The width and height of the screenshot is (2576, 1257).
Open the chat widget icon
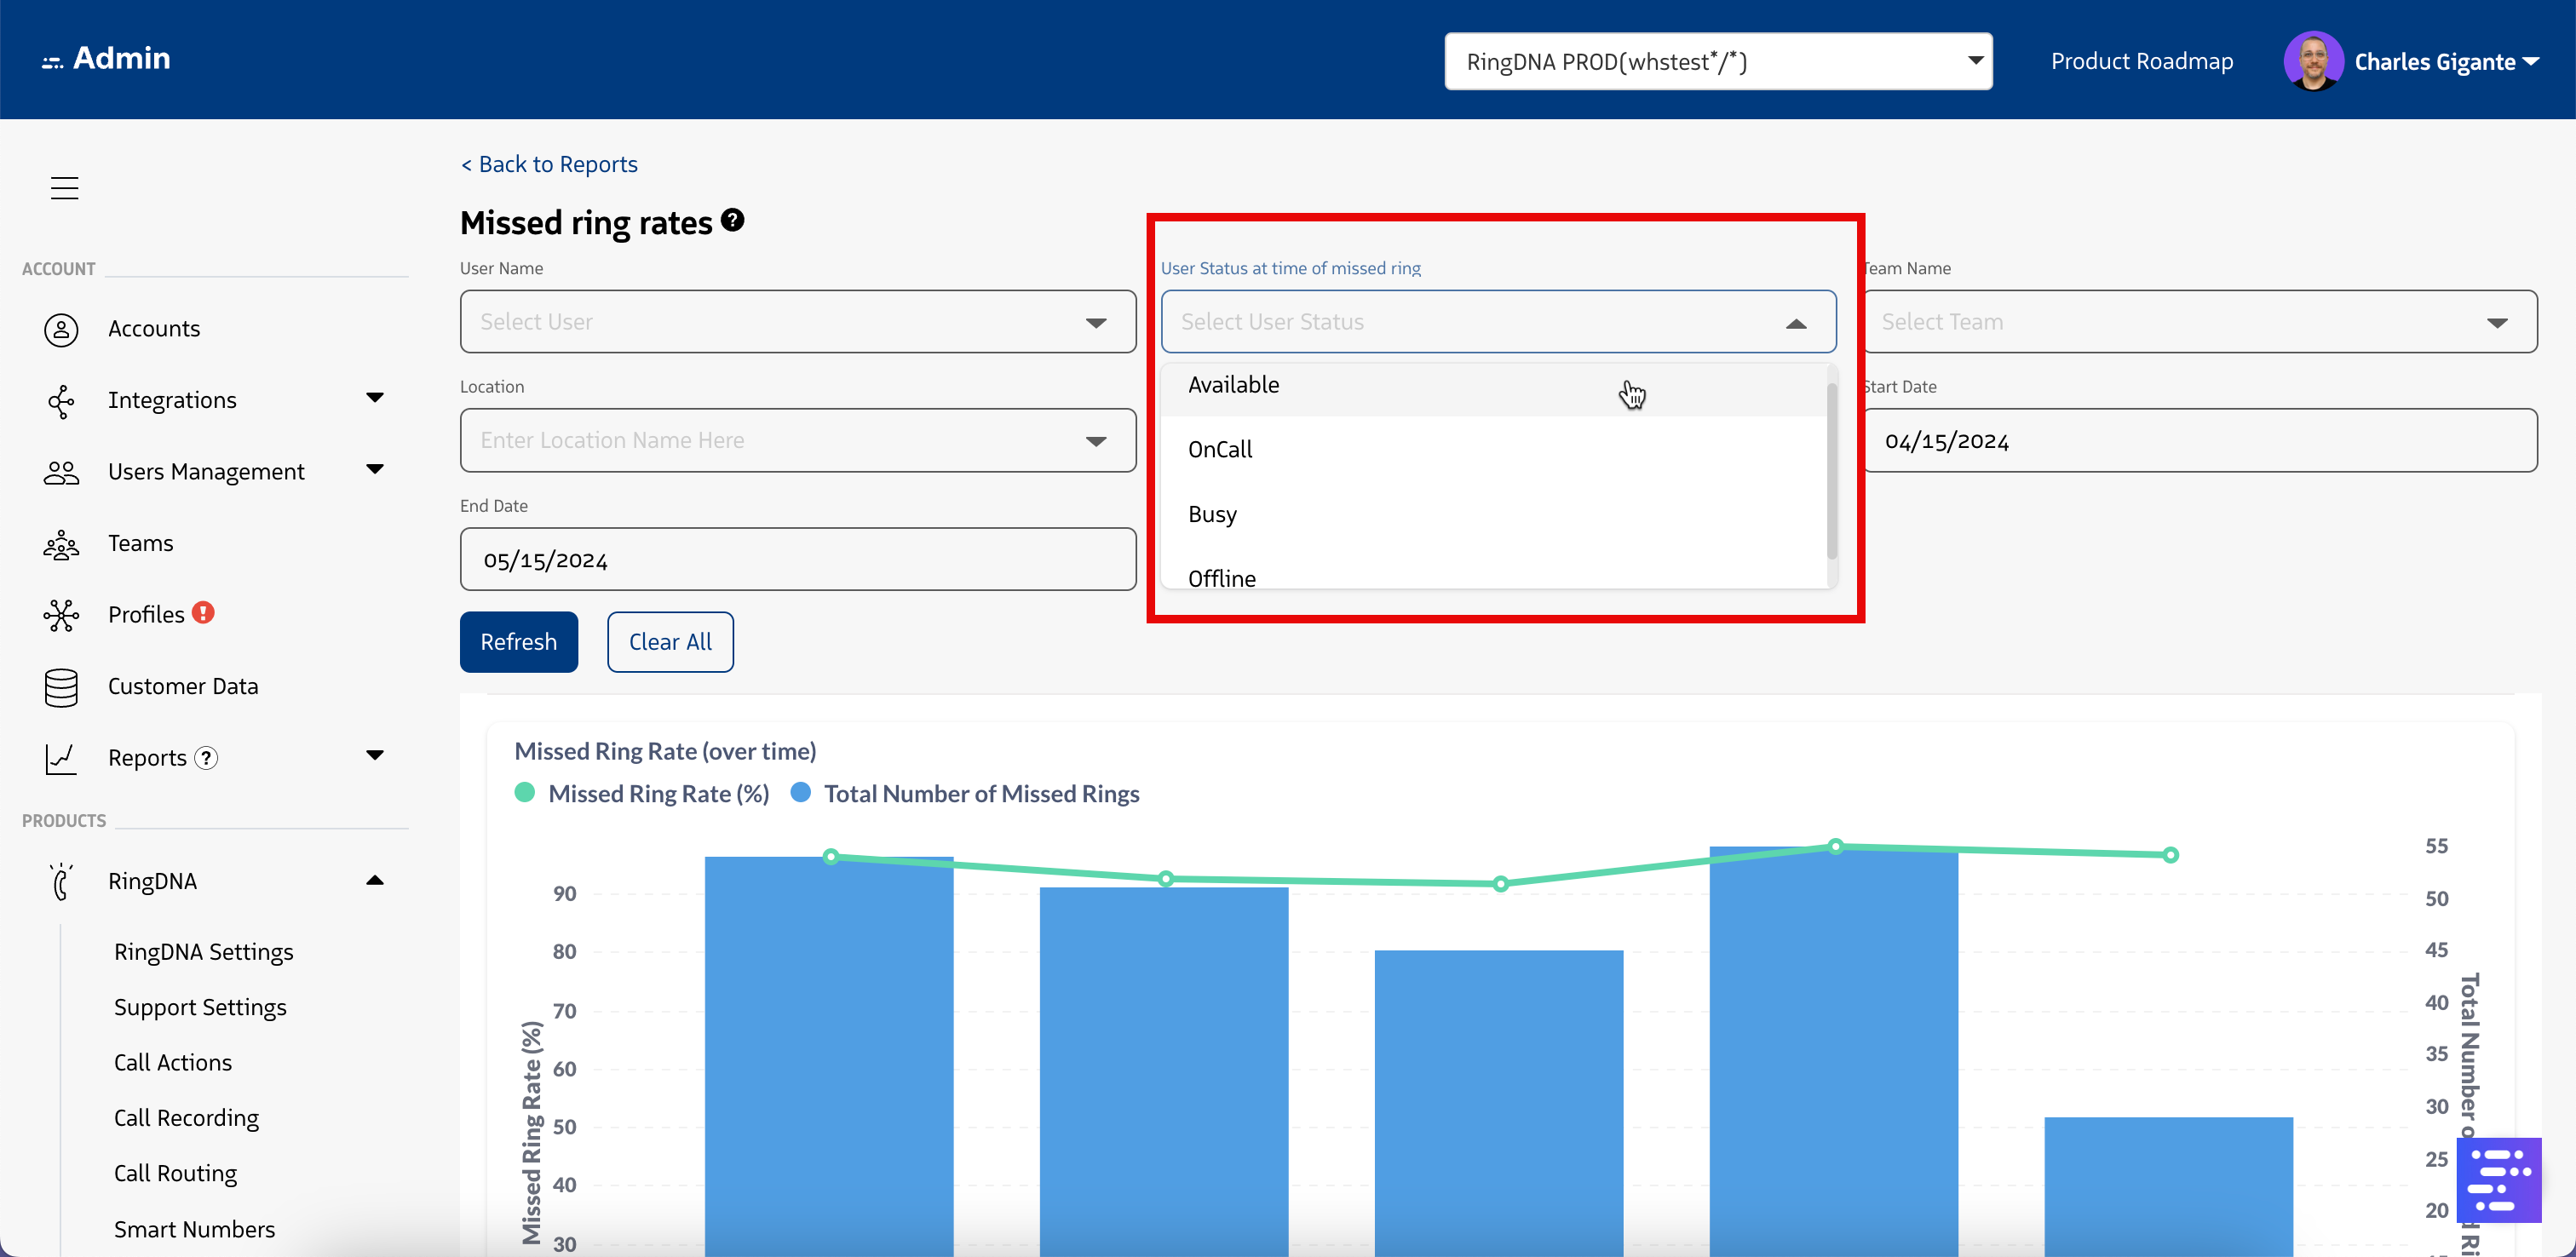tap(2498, 1180)
